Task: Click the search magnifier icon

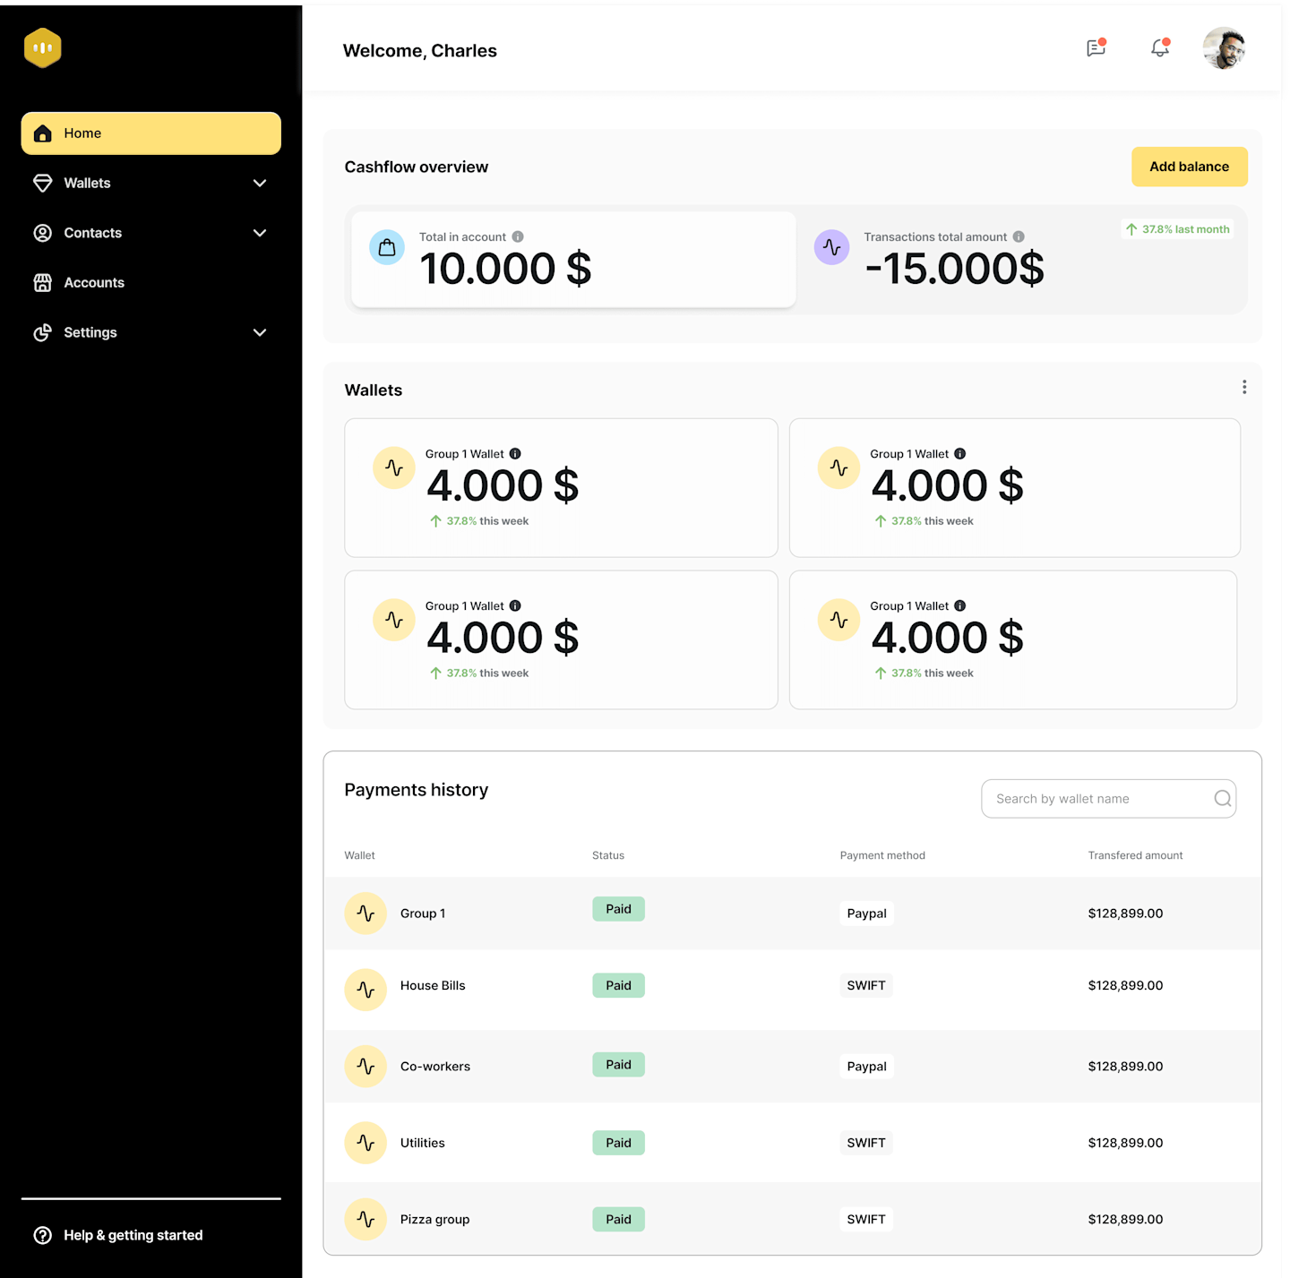Action: tap(1222, 799)
